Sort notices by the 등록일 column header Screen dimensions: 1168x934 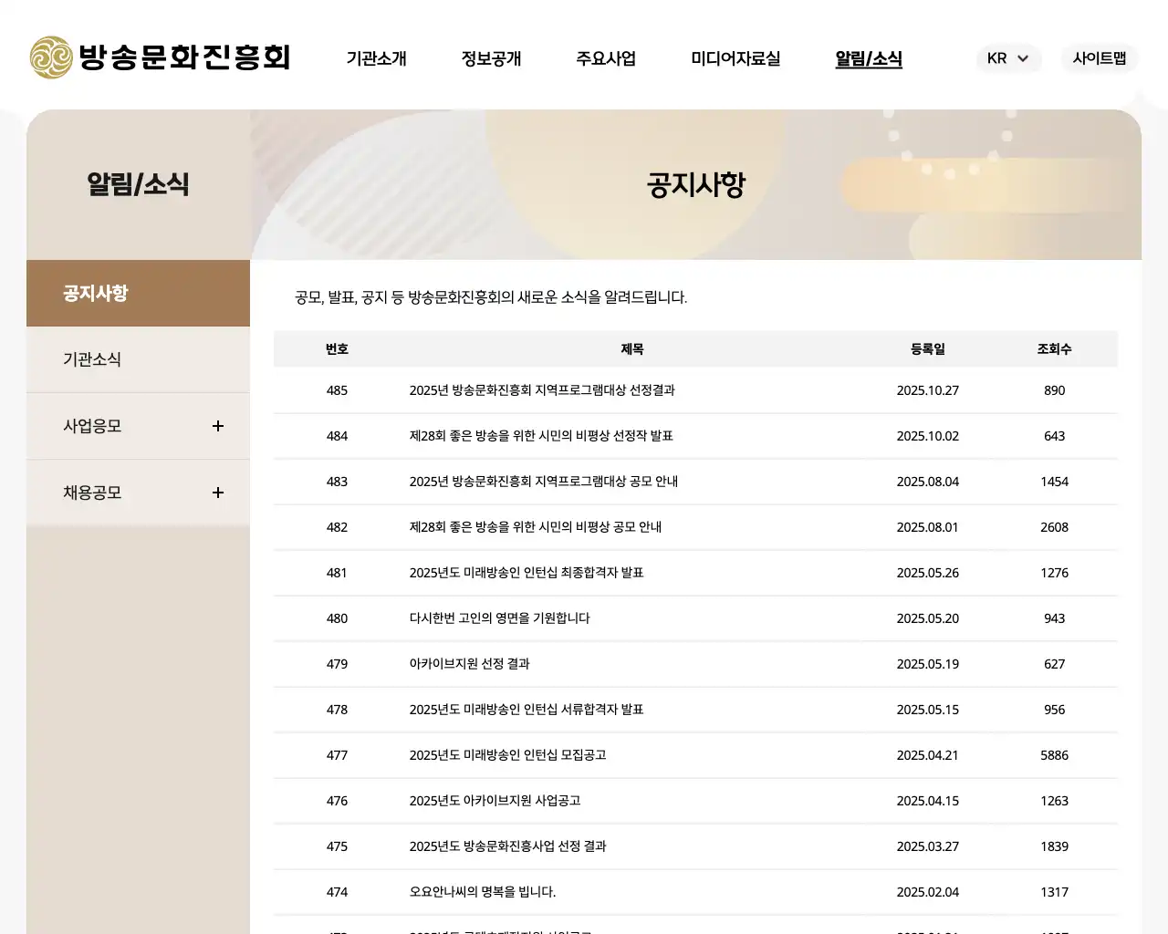tap(927, 348)
